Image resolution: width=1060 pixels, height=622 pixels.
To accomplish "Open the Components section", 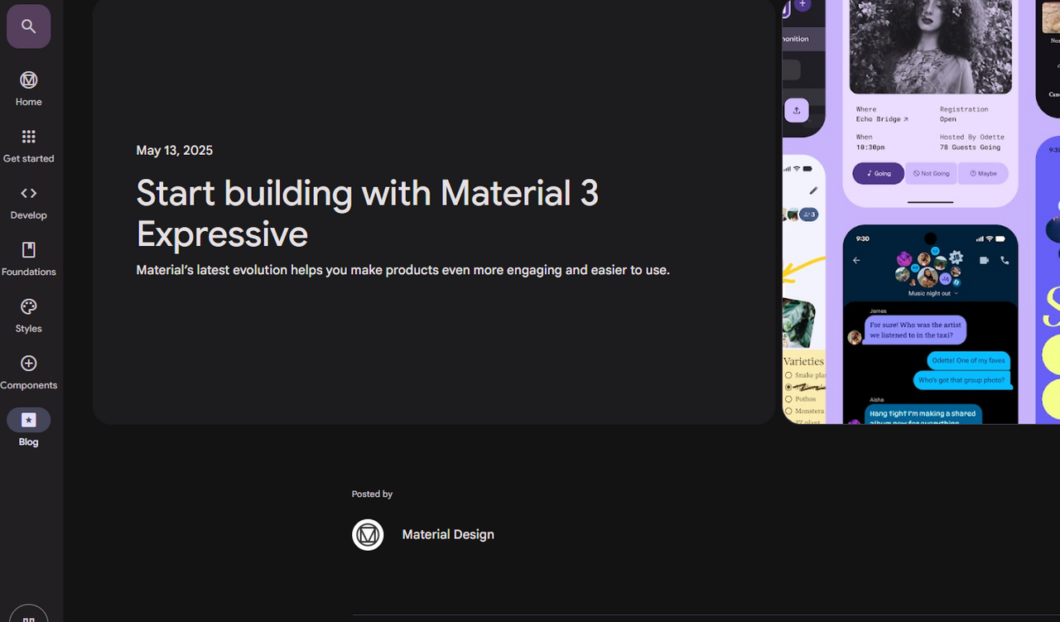I will click(28, 373).
